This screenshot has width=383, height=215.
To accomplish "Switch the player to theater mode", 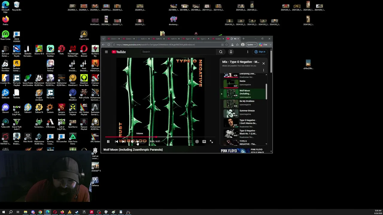I will (x=204, y=142).
